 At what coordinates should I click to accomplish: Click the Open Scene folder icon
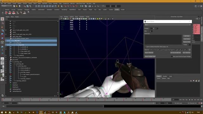pyautogui.click(x=17, y=6)
